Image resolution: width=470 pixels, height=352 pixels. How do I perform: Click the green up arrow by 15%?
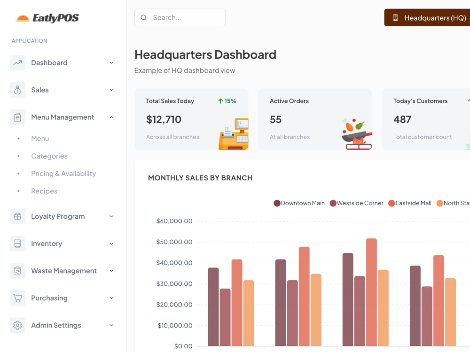pos(220,101)
